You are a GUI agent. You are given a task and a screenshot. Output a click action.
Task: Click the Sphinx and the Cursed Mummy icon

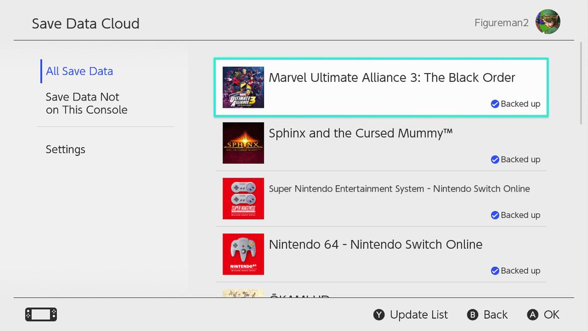click(243, 143)
